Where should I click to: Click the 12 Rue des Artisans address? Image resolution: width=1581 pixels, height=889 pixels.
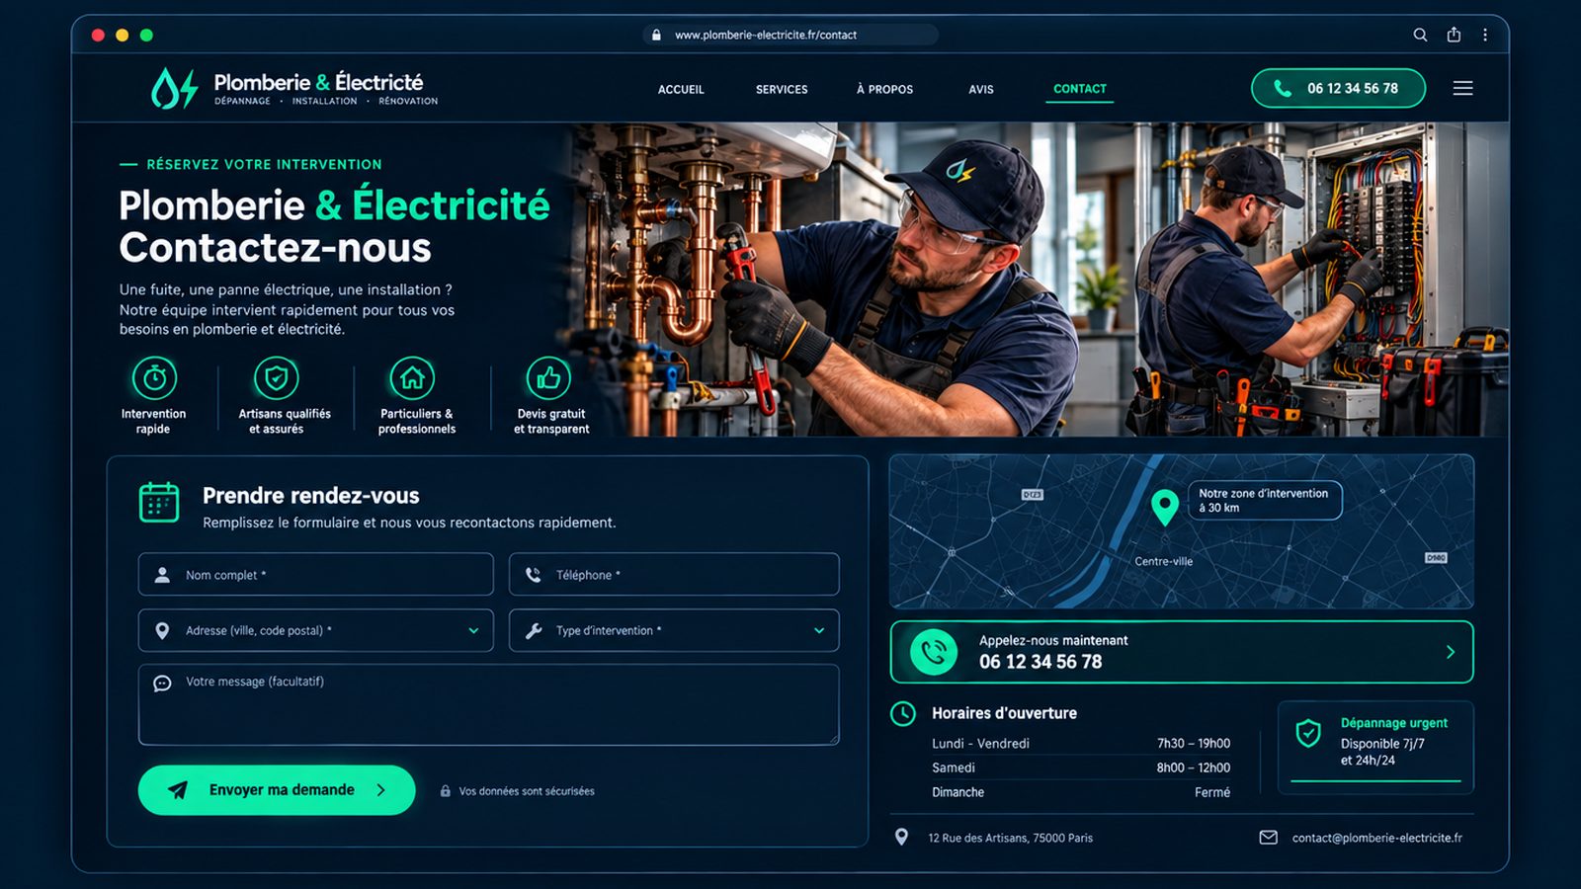(x=1010, y=838)
